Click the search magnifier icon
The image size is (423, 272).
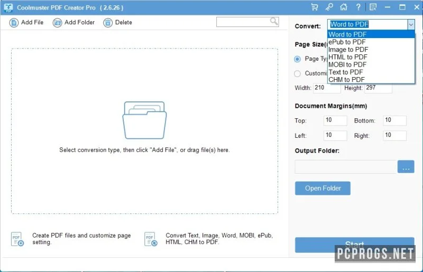[274, 21]
